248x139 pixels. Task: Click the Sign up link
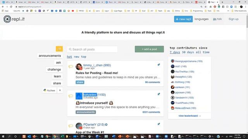tap(233, 19)
